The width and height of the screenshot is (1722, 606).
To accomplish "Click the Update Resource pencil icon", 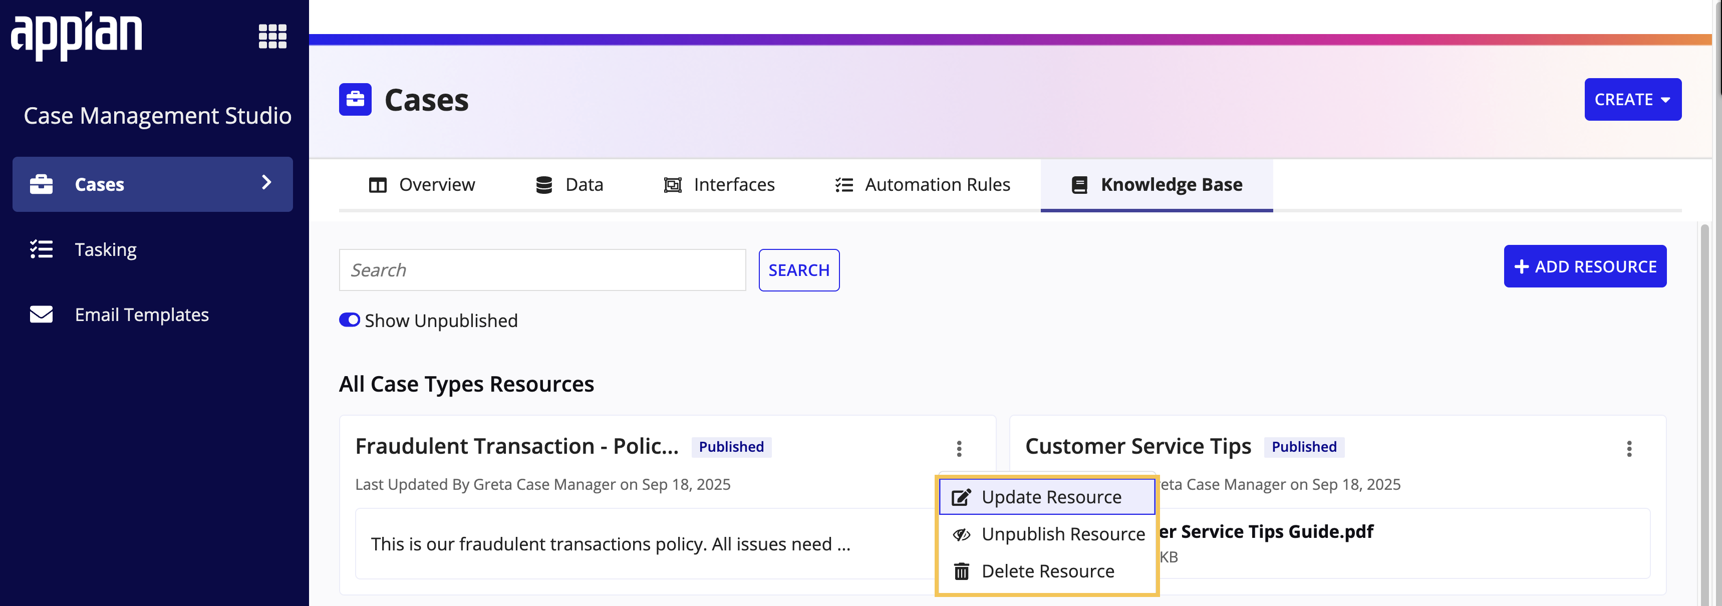I will tap(961, 497).
